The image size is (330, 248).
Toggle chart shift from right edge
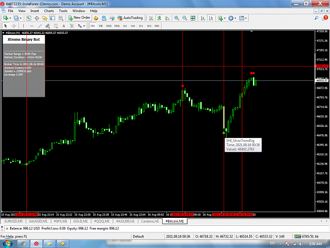tap(211, 18)
